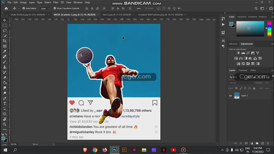
Task: Open Illustrator from the taskbar
Action: tap(125, 150)
